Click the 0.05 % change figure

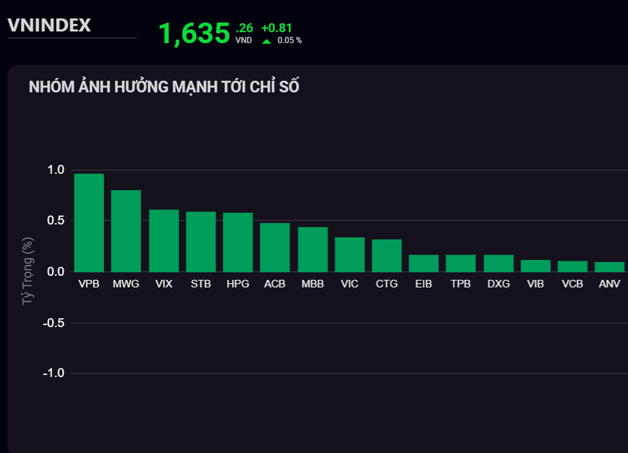click(x=289, y=41)
